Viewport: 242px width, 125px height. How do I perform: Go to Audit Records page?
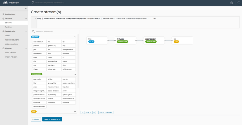pyautogui.click(x=10, y=52)
